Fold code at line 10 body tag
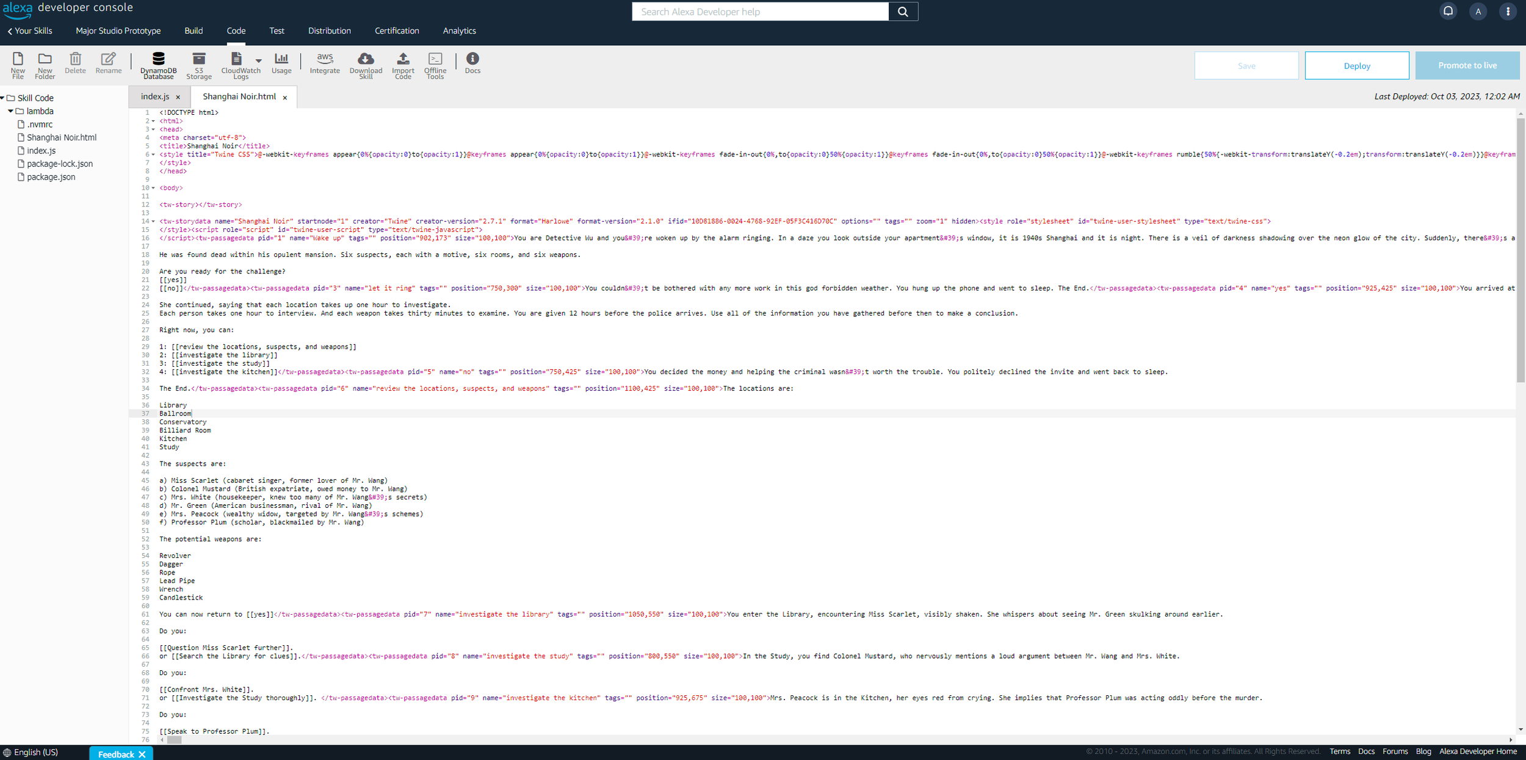Viewport: 1526px width, 760px height. (x=153, y=188)
